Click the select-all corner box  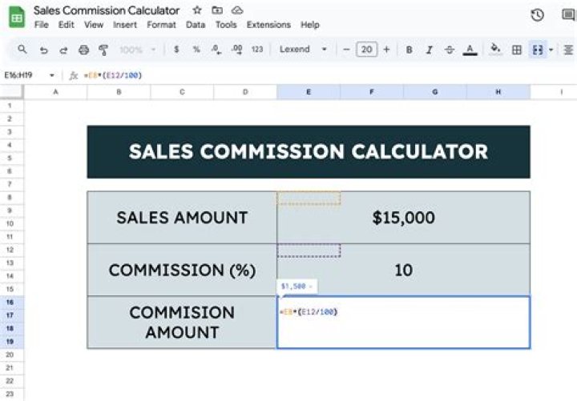coord(12,92)
